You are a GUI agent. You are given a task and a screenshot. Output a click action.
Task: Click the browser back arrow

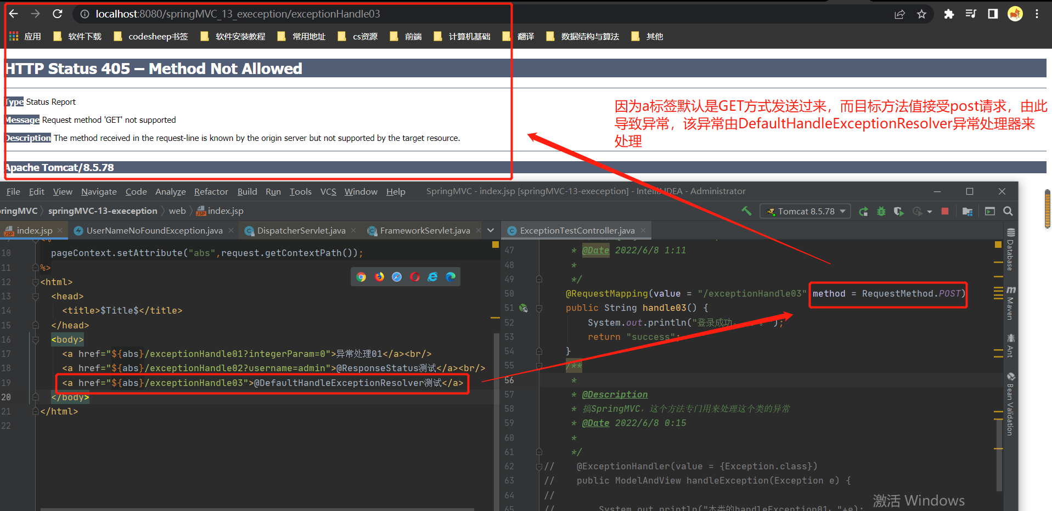click(14, 14)
